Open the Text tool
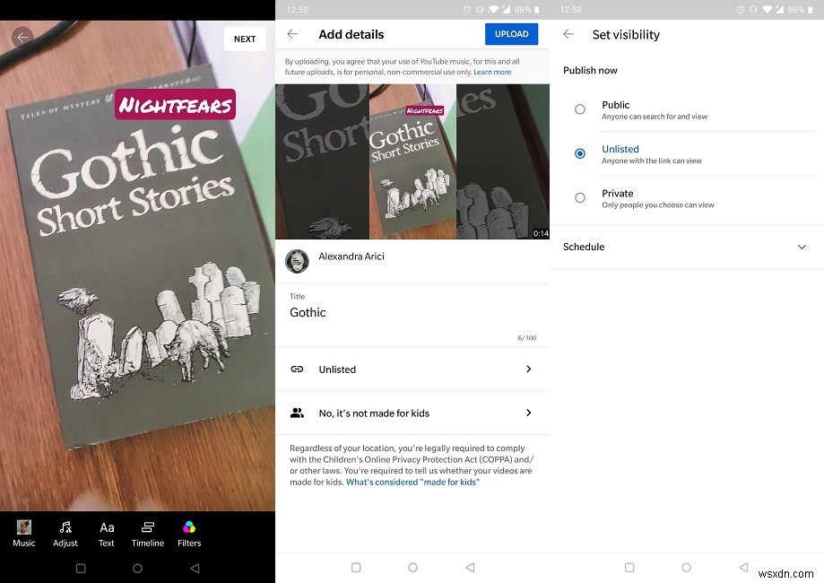Screen dimensions: 824x583 (107, 534)
